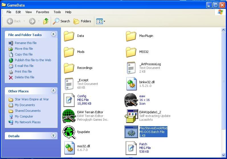Click the Up folder toolbar icon
This screenshot has width=227, height=159.
point(46,21)
